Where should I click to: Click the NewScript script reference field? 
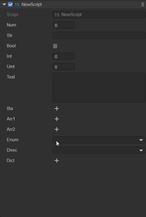click(99, 15)
